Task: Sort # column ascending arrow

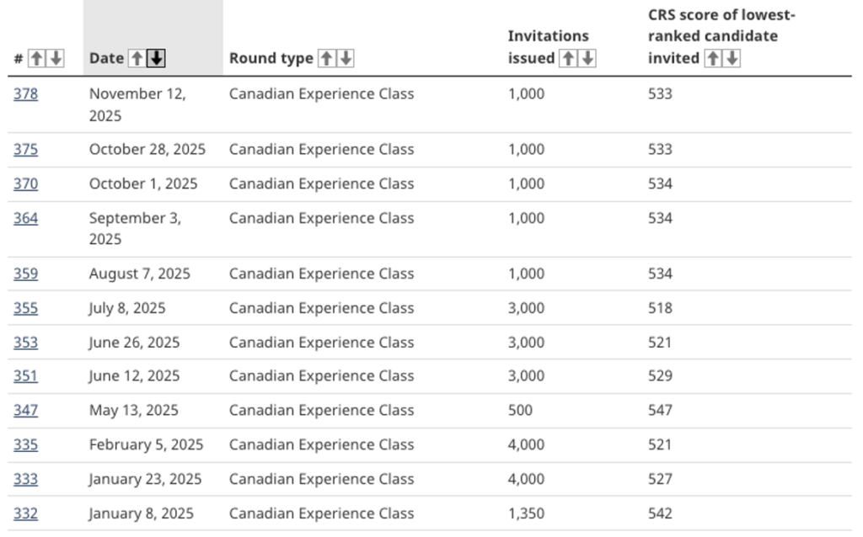Action: point(36,59)
